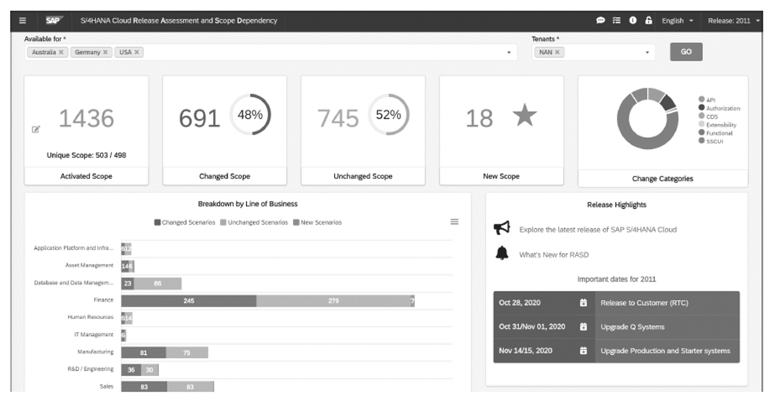Click Database and Data Management bar 86
Viewport: 770px width, 403px height.
click(157, 284)
